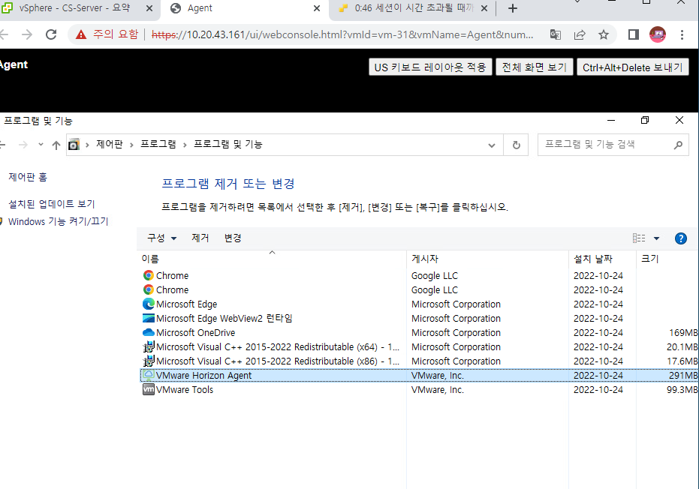Bookmark this page with the star icon
The width and height of the screenshot is (699, 489).
pos(603,34)
